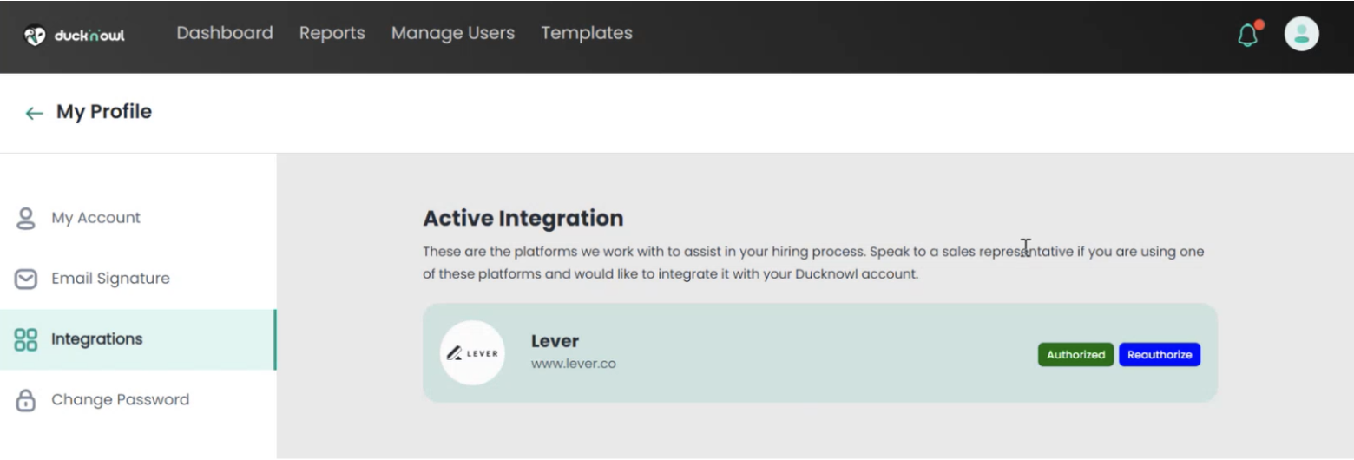Switch to the Templates page
The height and width of the screenshot is (460, 1354).
click(587, 33)
